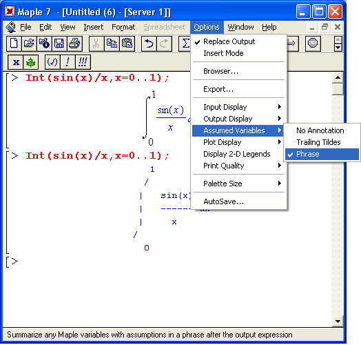Click the Sigma insert-math icon
This screenshot has height=345, width=361.
click(x=185, y=43)
